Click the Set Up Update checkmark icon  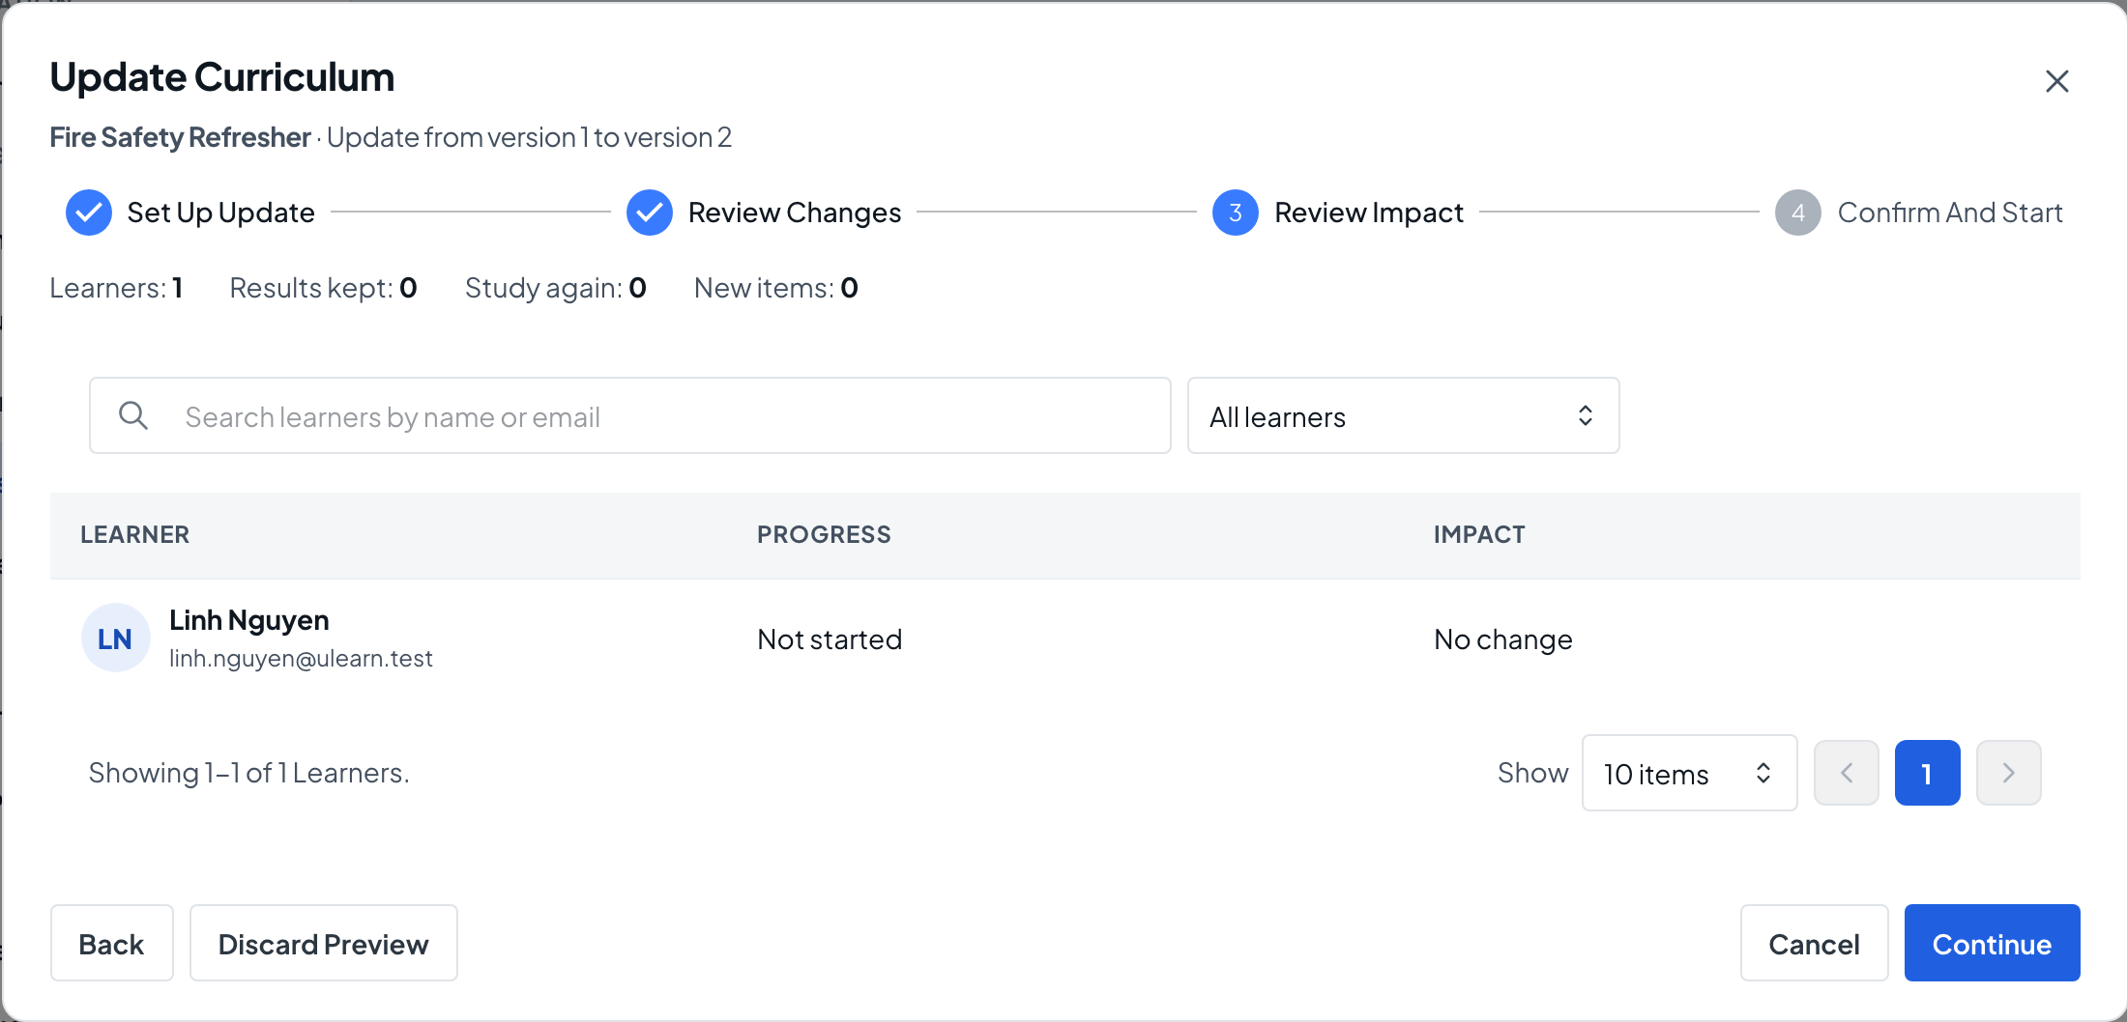point(89,213)
